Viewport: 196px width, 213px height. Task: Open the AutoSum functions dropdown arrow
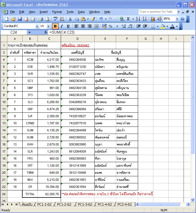133,19
